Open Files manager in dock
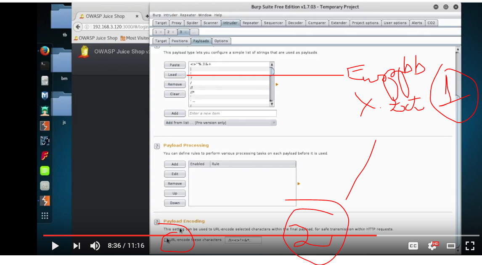This screenshot has width=482, height=265. (45, 80)
